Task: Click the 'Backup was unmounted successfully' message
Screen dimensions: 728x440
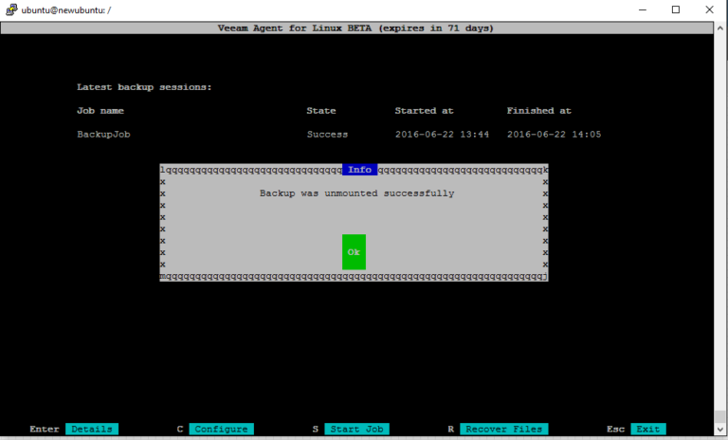Action: pos(356,193)
